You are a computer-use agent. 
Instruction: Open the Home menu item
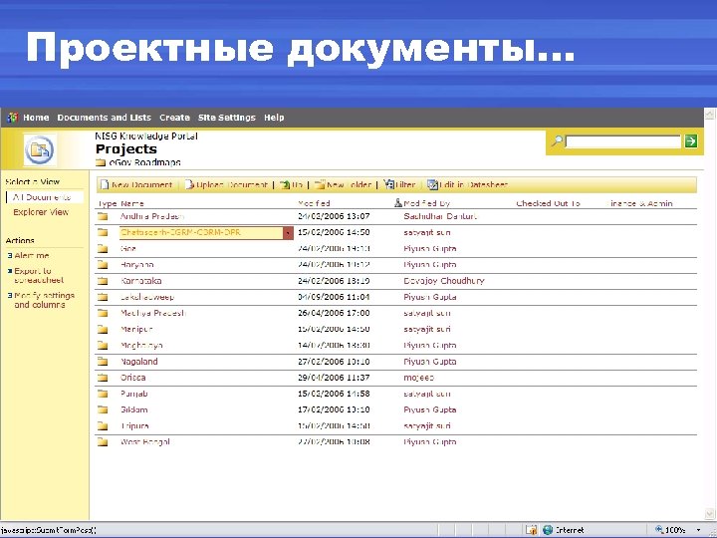coord(36,118)
